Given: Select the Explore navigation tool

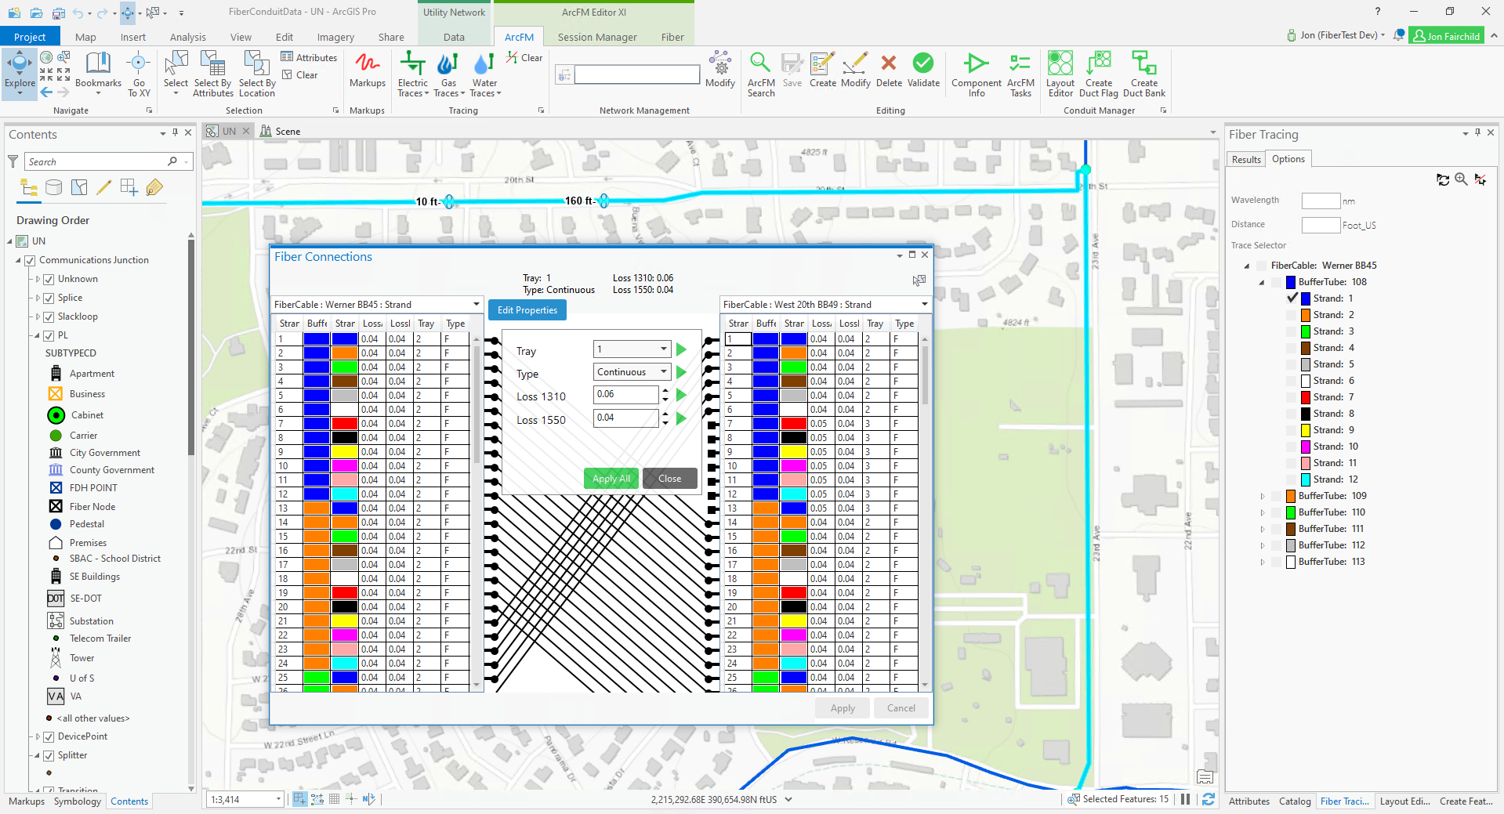Looking at the screenshot, I should 20,74.
